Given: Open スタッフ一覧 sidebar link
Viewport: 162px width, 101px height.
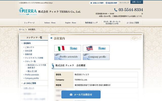Looking at the screenshot, I should coord(30,61).
